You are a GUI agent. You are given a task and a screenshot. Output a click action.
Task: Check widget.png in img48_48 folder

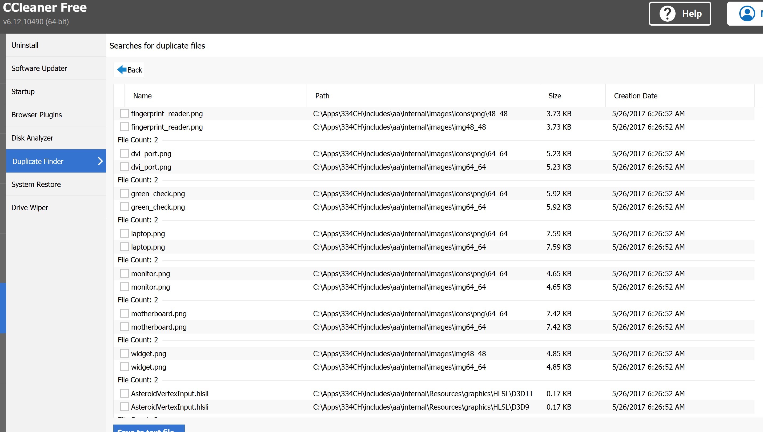point(124,353)
